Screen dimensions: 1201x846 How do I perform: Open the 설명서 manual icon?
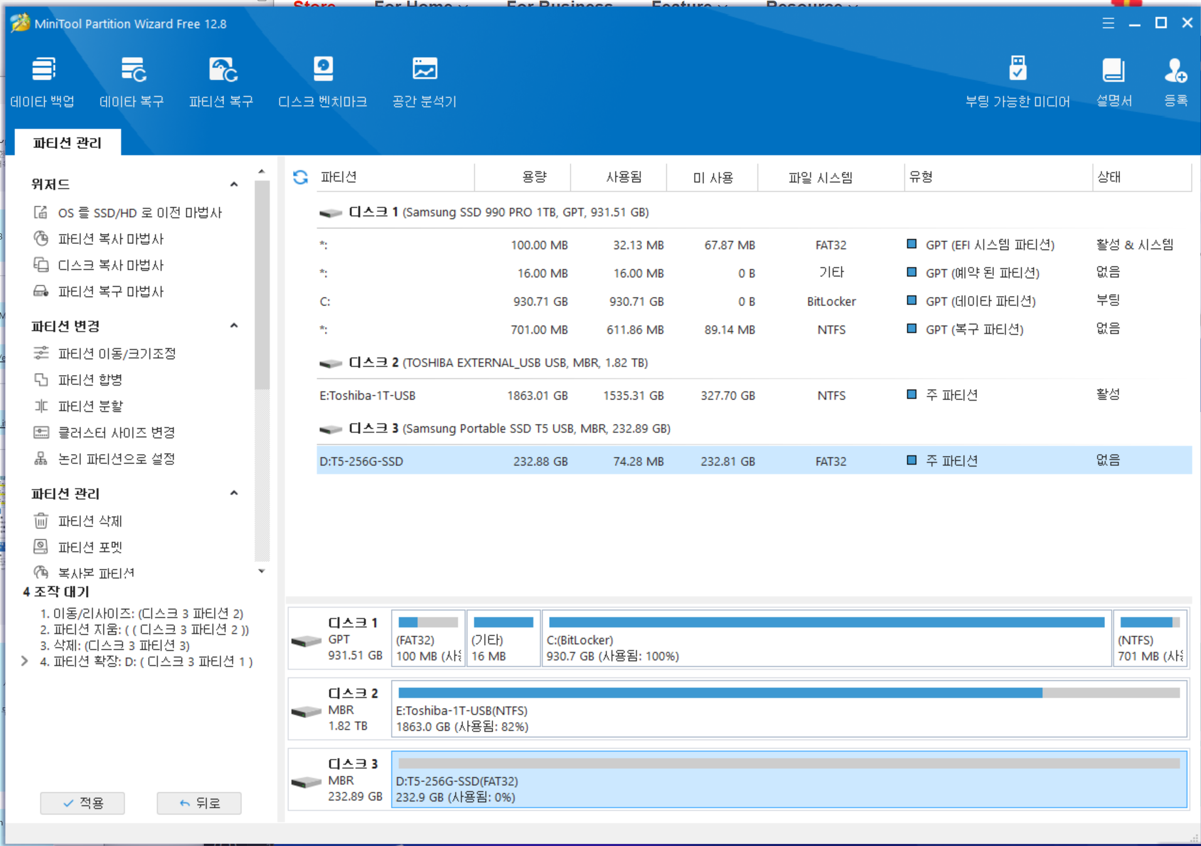tap(1114, 82)
